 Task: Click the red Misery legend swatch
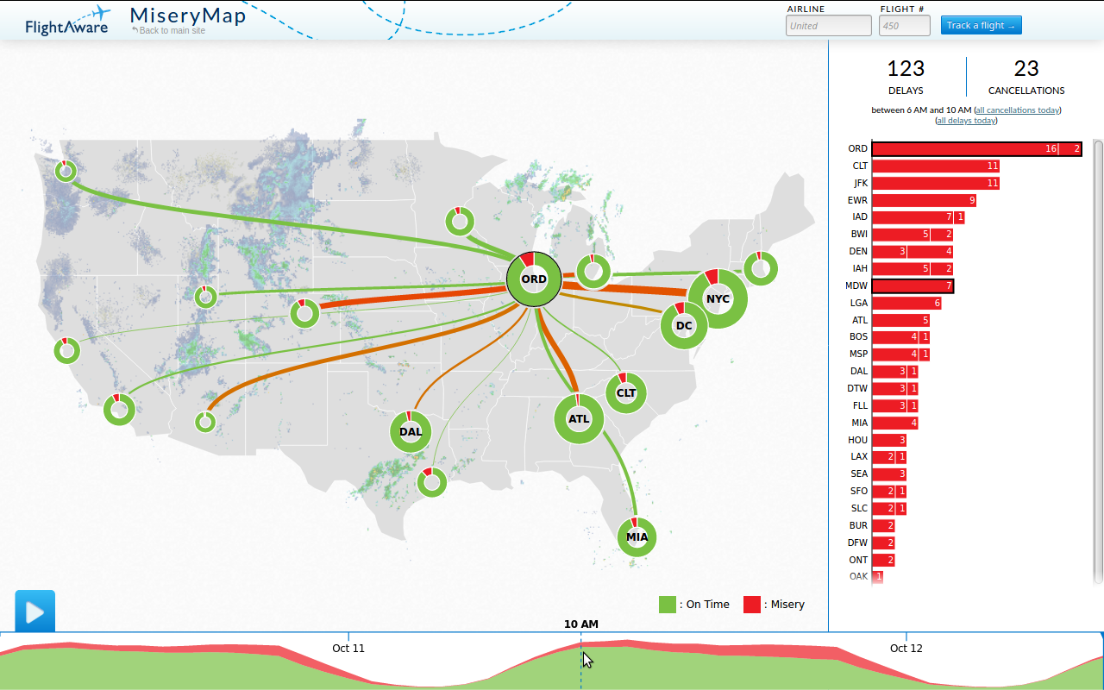click(x=752, y=605)
